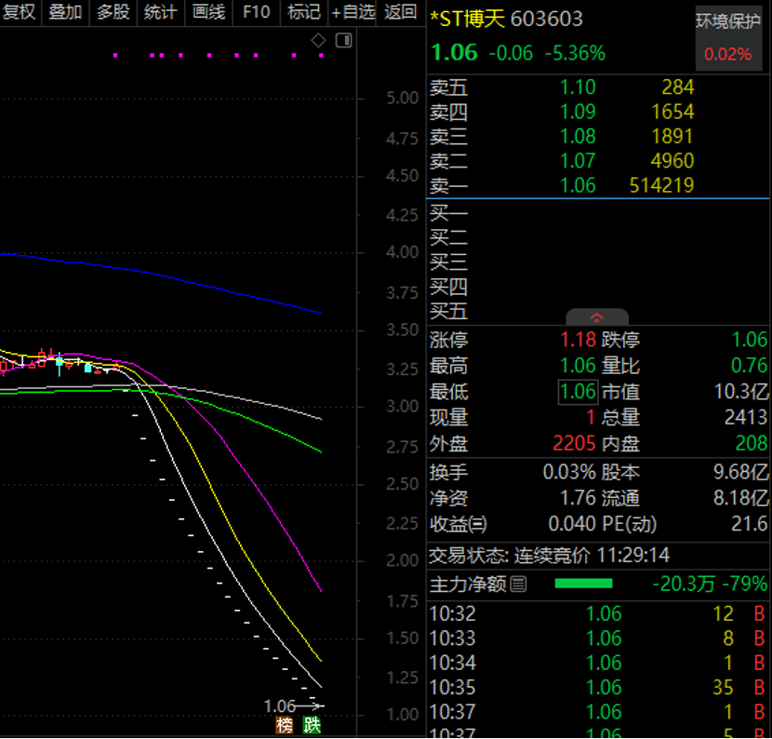Click the diamond icon above chart
Viewport: 772px width, 739px height.
point(318,40)
